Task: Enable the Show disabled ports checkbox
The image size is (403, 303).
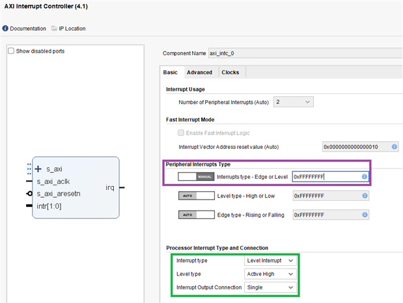Action: (11, 51)
